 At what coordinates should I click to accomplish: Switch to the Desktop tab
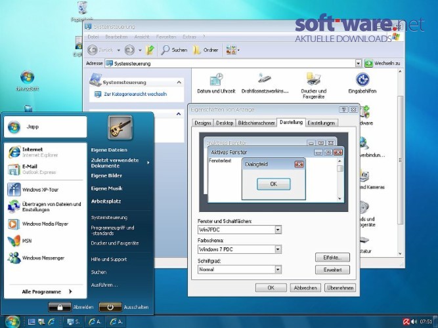(x=225, y=123)
